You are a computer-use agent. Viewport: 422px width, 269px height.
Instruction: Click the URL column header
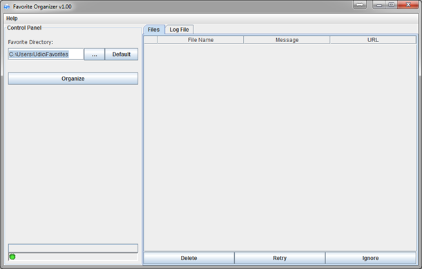[373, 40]
